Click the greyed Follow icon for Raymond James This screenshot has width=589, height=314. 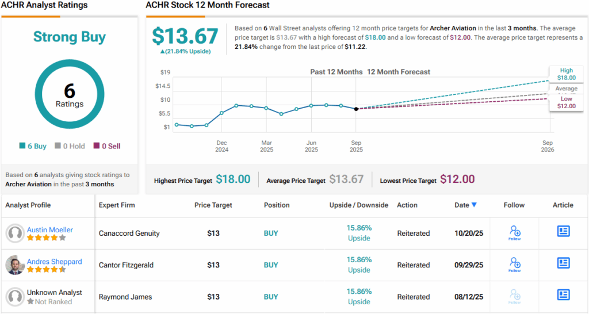(515, 296)
